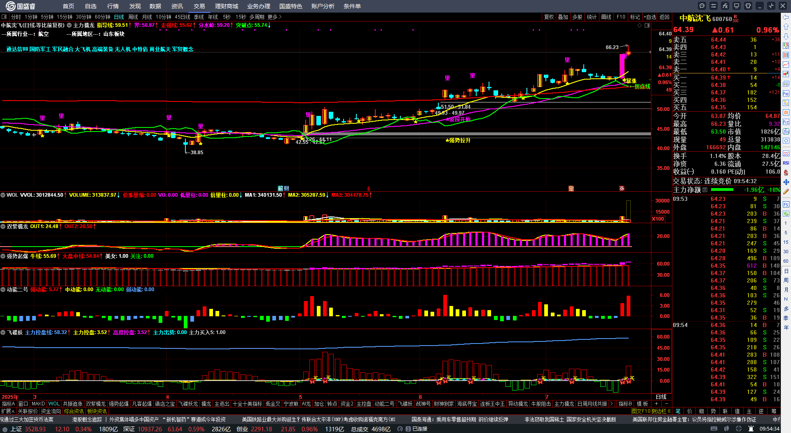The width and height of the screenshot is (791, 433).
Task: Click the minus button next to 模板
Action: tap(666, 404)
